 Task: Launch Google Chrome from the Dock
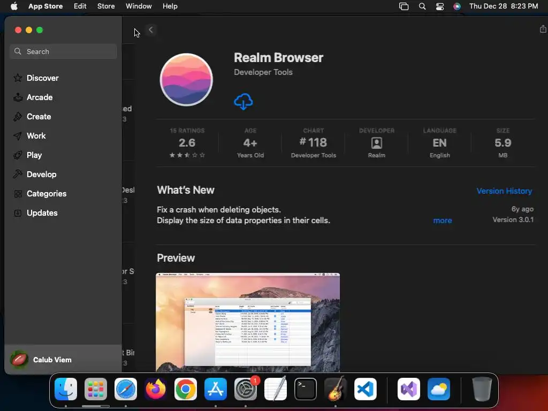(186, 389)
